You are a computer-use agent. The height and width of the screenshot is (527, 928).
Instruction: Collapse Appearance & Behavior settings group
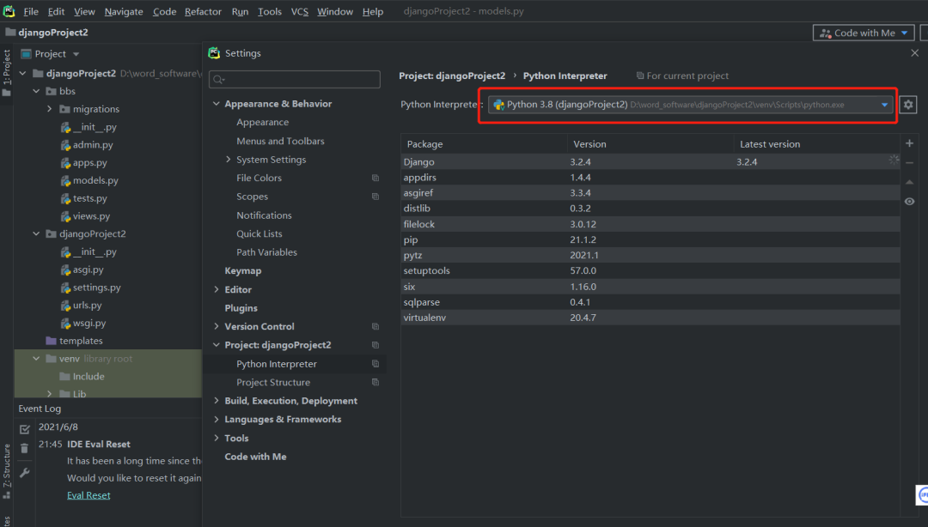pyautogui.click(x=217, y=104)
